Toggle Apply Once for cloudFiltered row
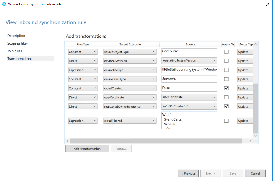 pyautogui.click(x=226, y=121)
